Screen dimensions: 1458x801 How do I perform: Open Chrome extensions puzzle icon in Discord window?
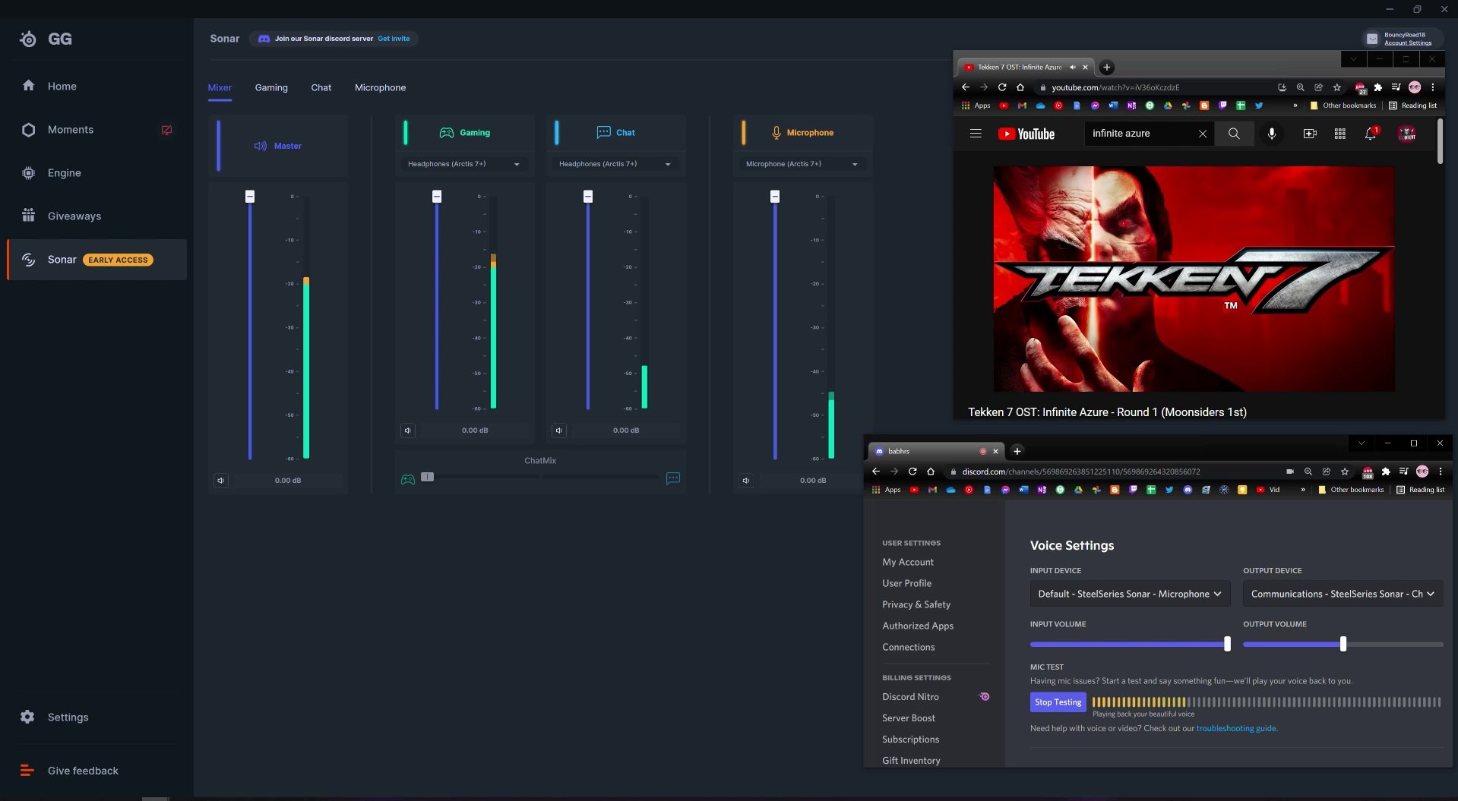pyautogui.click(x=1386, y=471)
